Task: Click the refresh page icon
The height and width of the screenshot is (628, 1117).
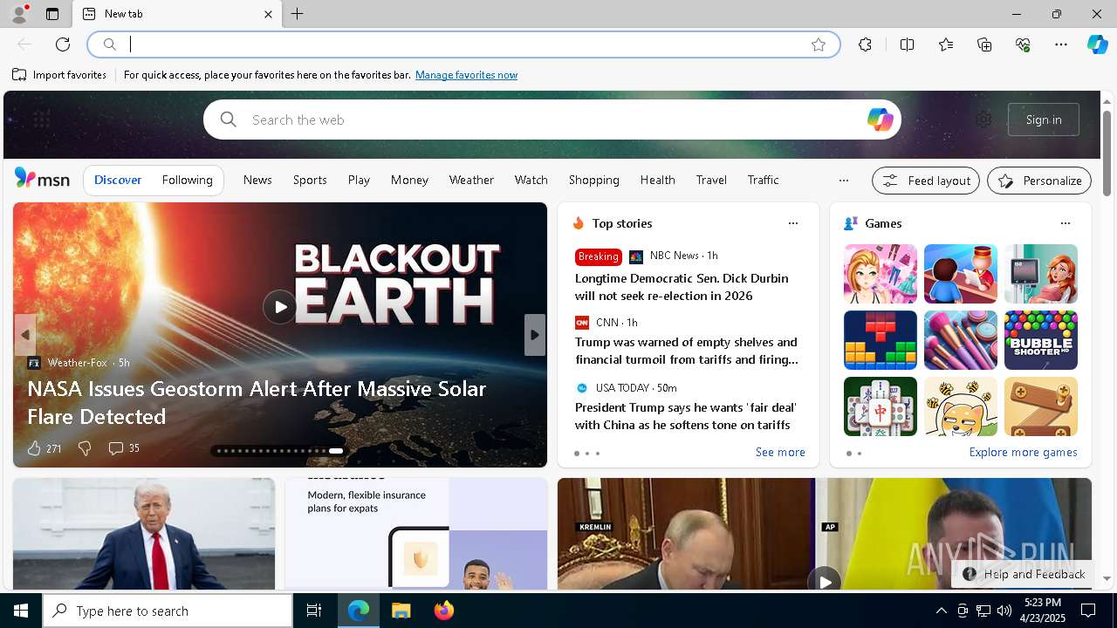Action: [x=63, y=44]
